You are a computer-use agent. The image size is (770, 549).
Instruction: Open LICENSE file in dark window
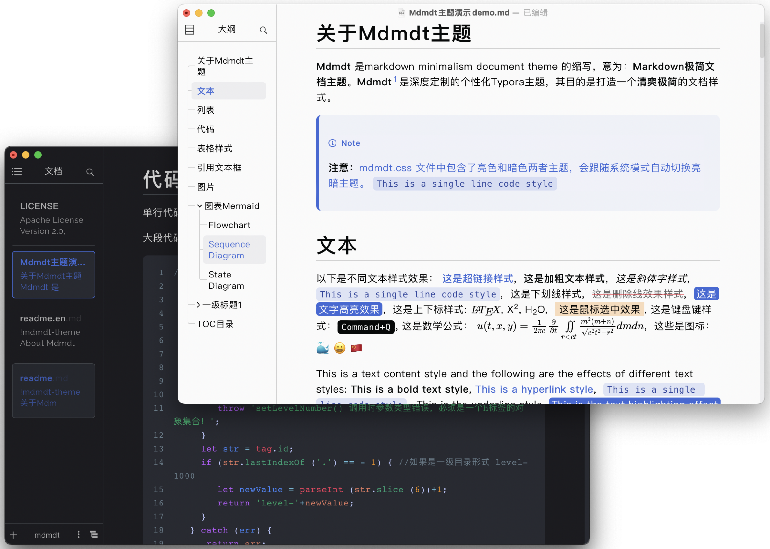(53, 218)
